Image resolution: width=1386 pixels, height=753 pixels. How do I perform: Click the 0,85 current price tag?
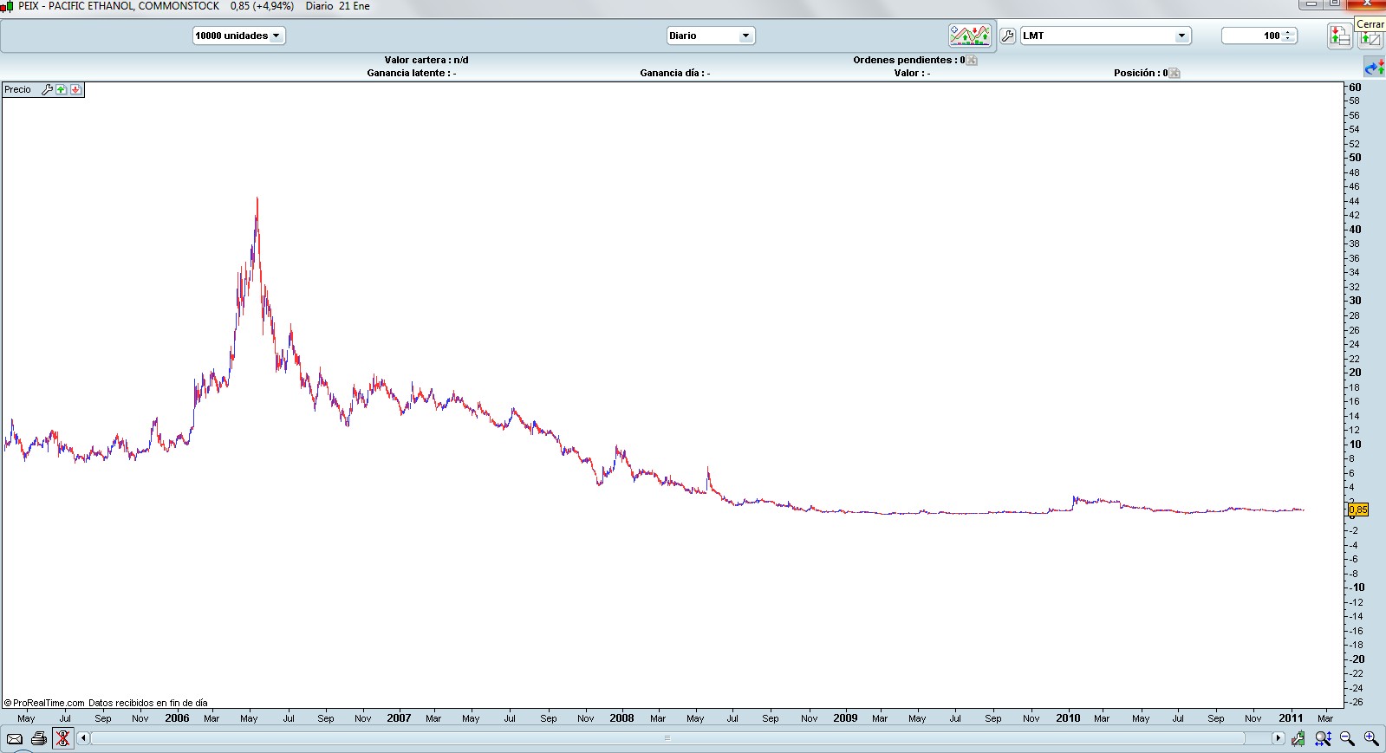tap(1357, 510)
